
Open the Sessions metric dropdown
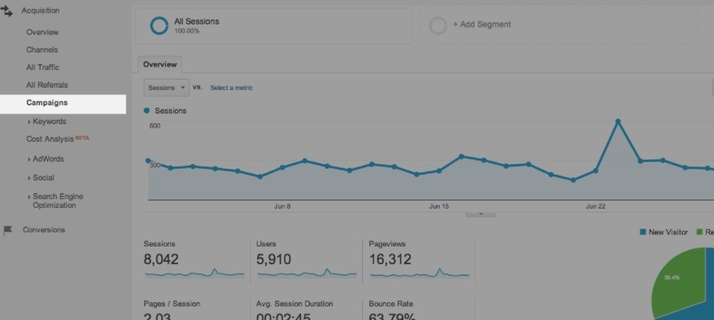click(x=167, y=88)
